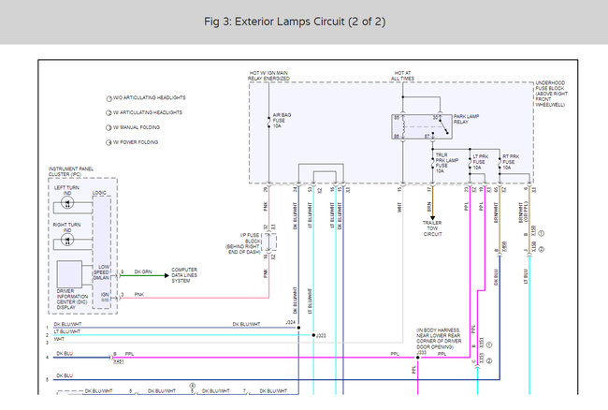Click the 'TRAILER TOW CIRCUIT' label
This screenshot has width=608, height=410.
click(x=432, y=228)
